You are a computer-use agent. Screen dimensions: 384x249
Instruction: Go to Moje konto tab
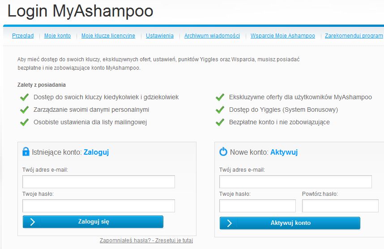pyautogui.click(x=57, y=36)
